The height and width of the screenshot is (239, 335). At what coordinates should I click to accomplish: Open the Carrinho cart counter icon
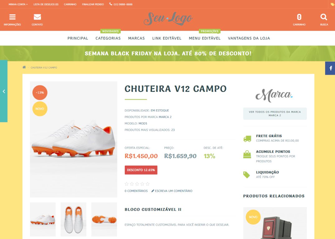299,17
